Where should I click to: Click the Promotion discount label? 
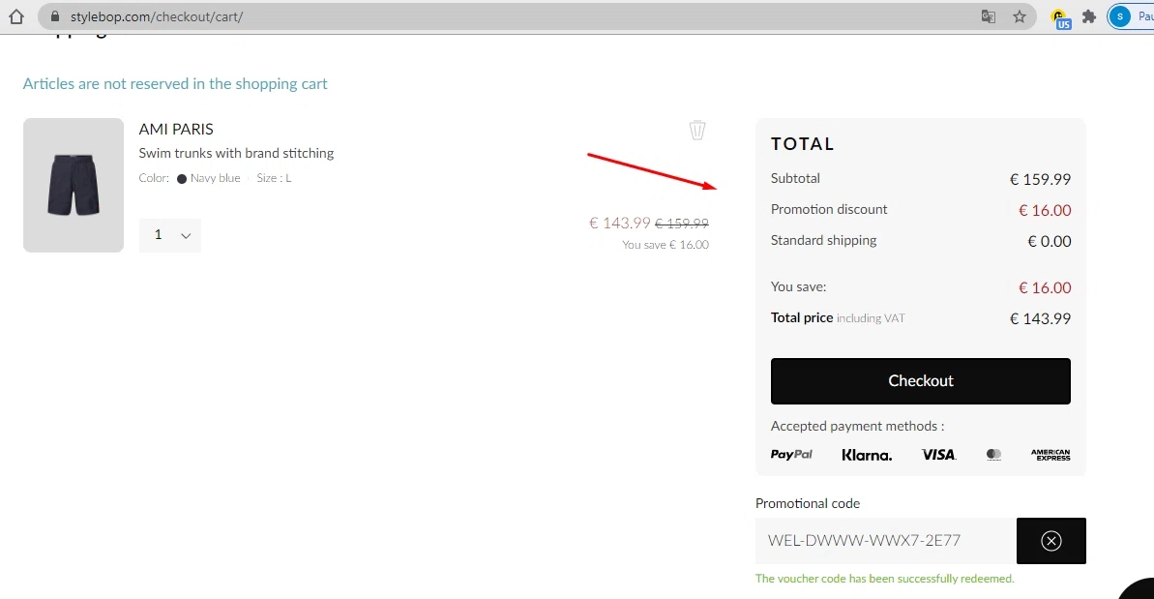tap(829, 210)
